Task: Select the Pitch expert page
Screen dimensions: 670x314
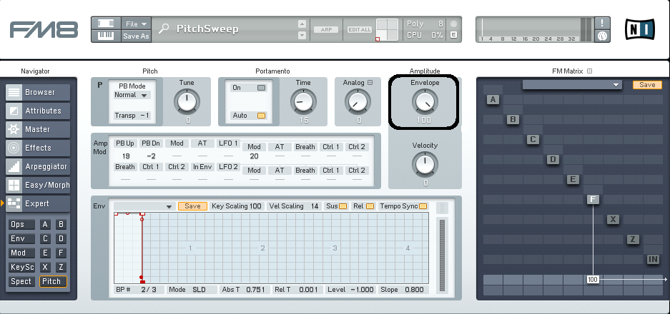Action: pyautogui.click(x=54, y=282)
